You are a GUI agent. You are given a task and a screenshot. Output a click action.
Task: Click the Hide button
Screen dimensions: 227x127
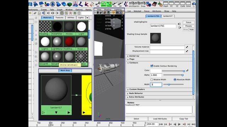click(x=192, y=30)
